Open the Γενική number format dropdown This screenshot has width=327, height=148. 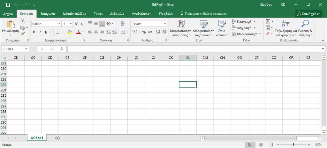(x=165, y=24)
